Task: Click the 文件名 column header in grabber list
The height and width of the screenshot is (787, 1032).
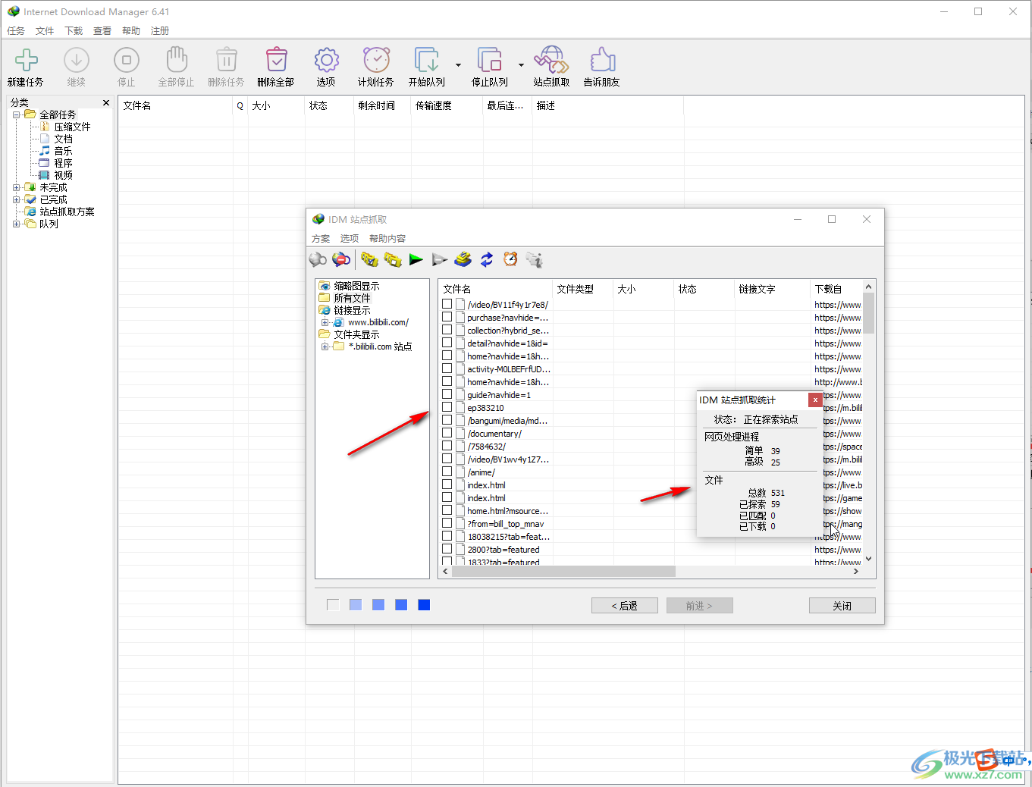Action: [x=495, y=289]
